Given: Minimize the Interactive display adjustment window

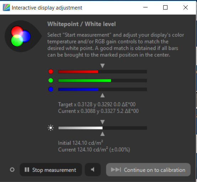Looking at the screenshot, I should click(145, 7).
